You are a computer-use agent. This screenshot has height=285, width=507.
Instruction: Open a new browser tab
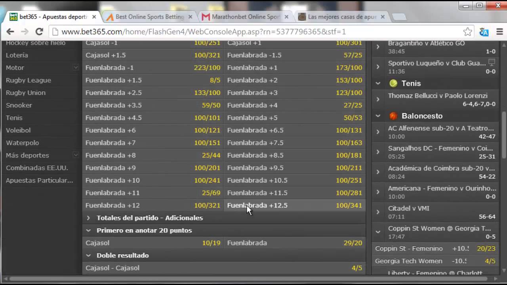(399, 17)
